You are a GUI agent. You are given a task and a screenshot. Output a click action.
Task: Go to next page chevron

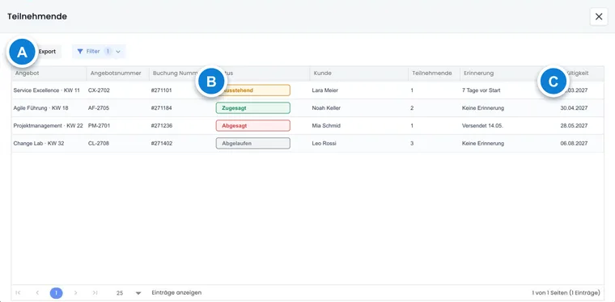click(x=76, y=292)
